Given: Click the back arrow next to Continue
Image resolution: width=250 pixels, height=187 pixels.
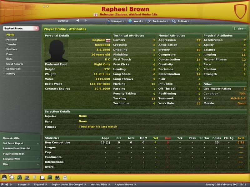Looking at the screenshot, I should pyautogui.click(x=77, y=21).
